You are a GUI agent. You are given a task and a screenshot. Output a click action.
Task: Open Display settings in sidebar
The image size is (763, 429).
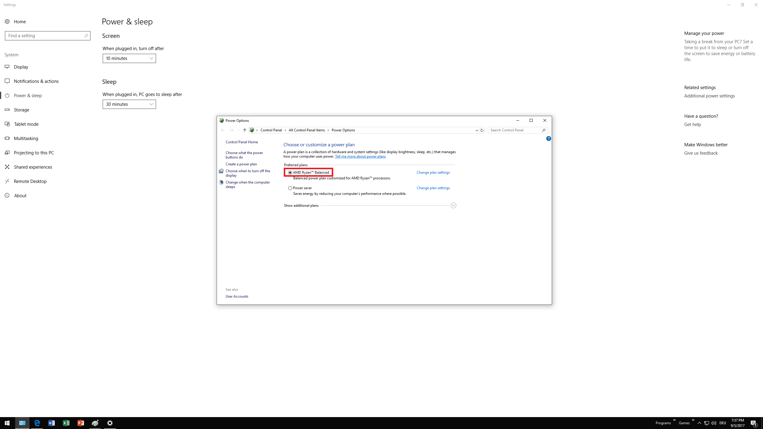point(21,67)
